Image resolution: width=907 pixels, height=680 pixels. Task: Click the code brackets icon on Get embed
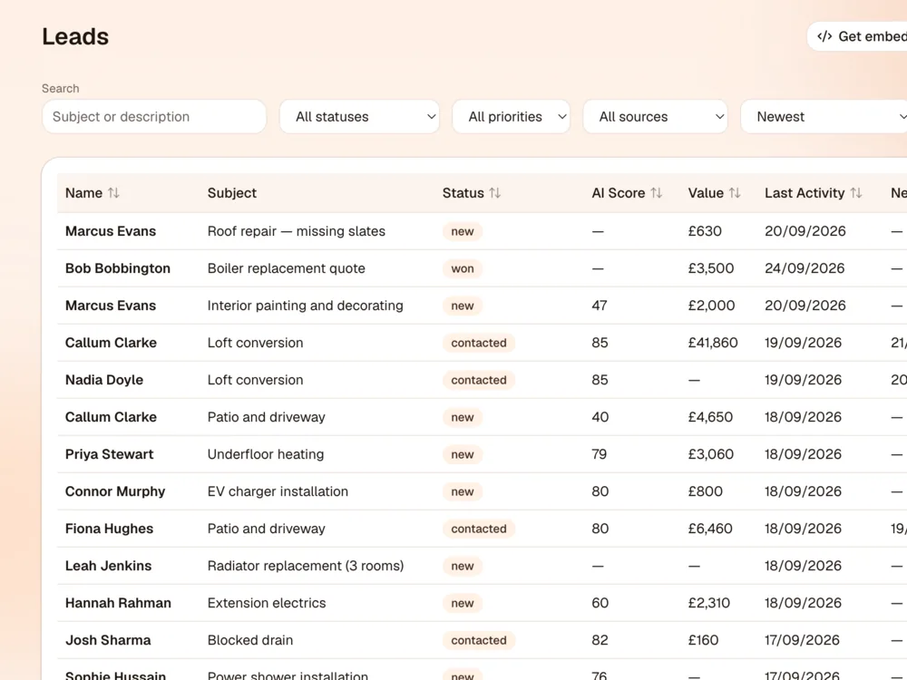[x=824, y=36]
